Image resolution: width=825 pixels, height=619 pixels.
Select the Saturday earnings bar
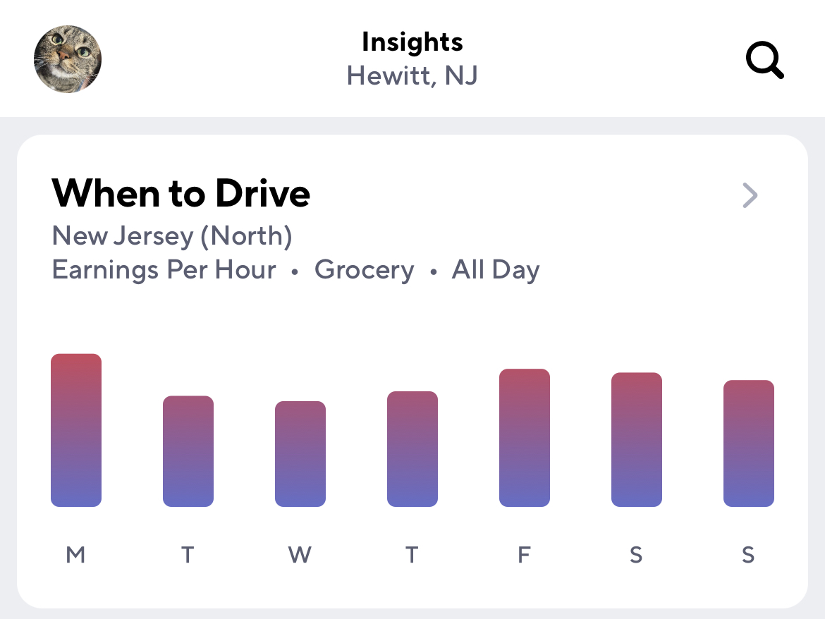[637, 440]
